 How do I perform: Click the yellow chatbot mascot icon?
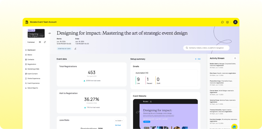point(234,126)
